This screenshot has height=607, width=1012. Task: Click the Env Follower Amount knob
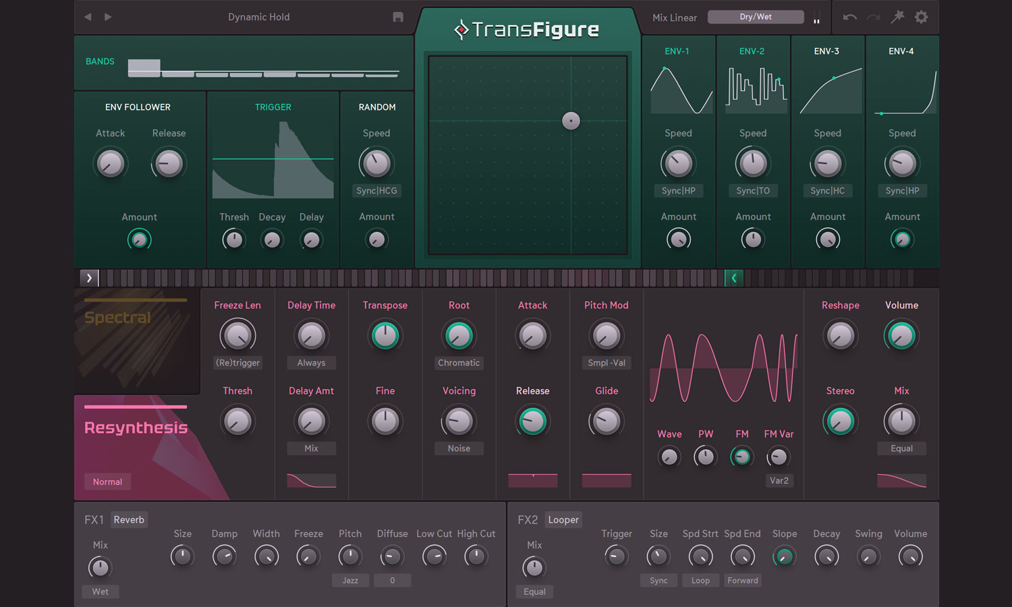point(139,239)
